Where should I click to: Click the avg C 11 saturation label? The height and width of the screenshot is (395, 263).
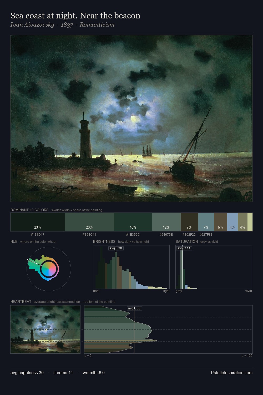[x=184, y=248]
